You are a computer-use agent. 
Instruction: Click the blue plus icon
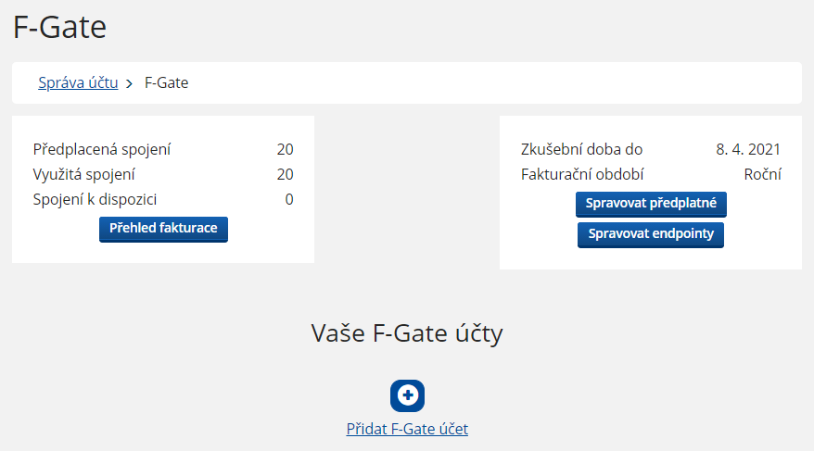coord(407,395)
